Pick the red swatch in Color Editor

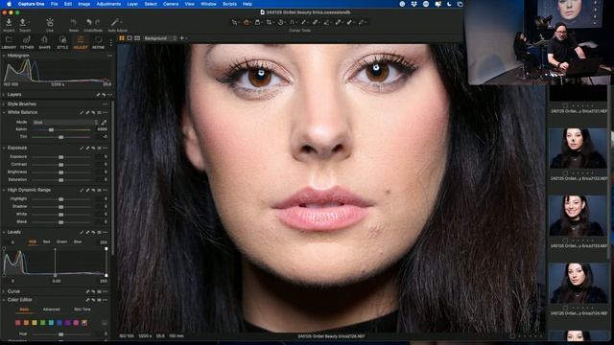pyautogui.click(x=18, y=323)
